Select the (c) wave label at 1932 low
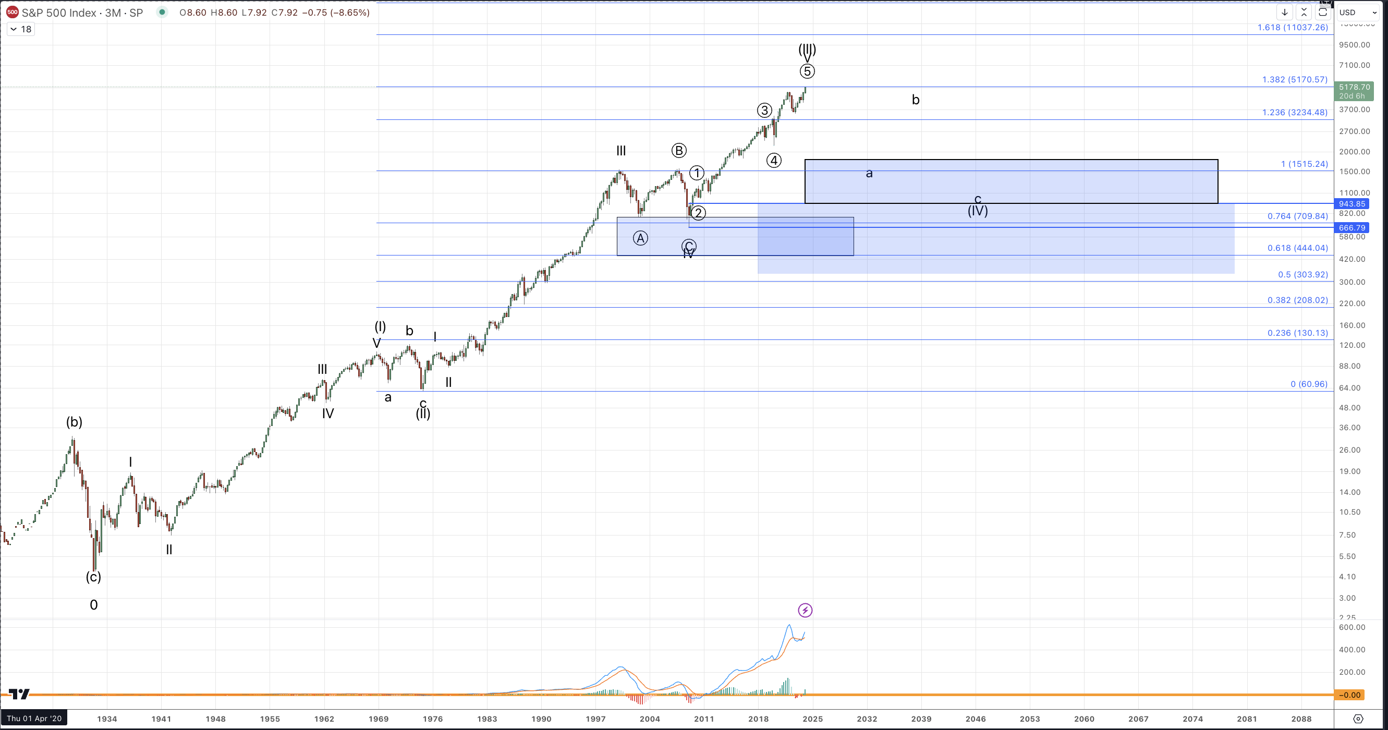 [x=93, y=577]
